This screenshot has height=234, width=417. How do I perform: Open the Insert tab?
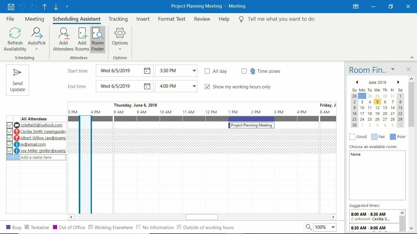[x=143, y=19]
